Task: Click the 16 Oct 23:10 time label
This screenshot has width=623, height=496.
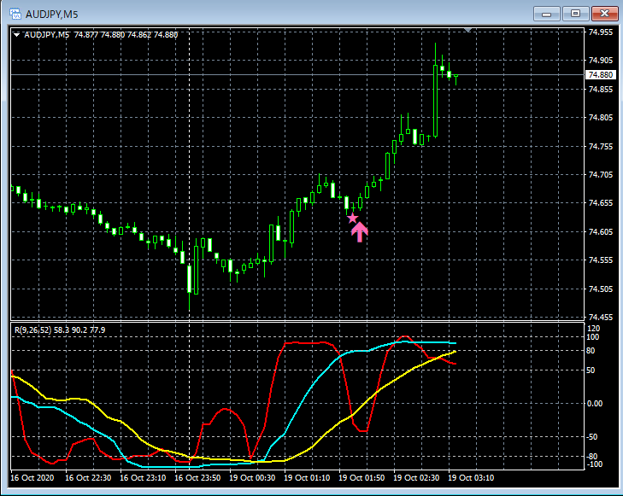Action: click(x=143, y=478)
